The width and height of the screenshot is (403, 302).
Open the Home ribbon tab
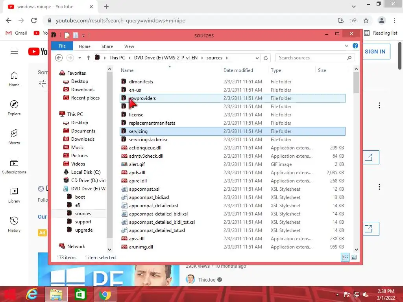click(85, 46)
